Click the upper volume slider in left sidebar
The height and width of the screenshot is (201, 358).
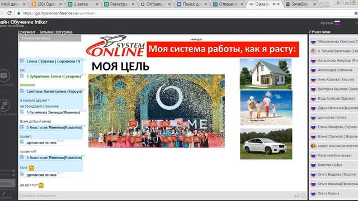[7, 170]
